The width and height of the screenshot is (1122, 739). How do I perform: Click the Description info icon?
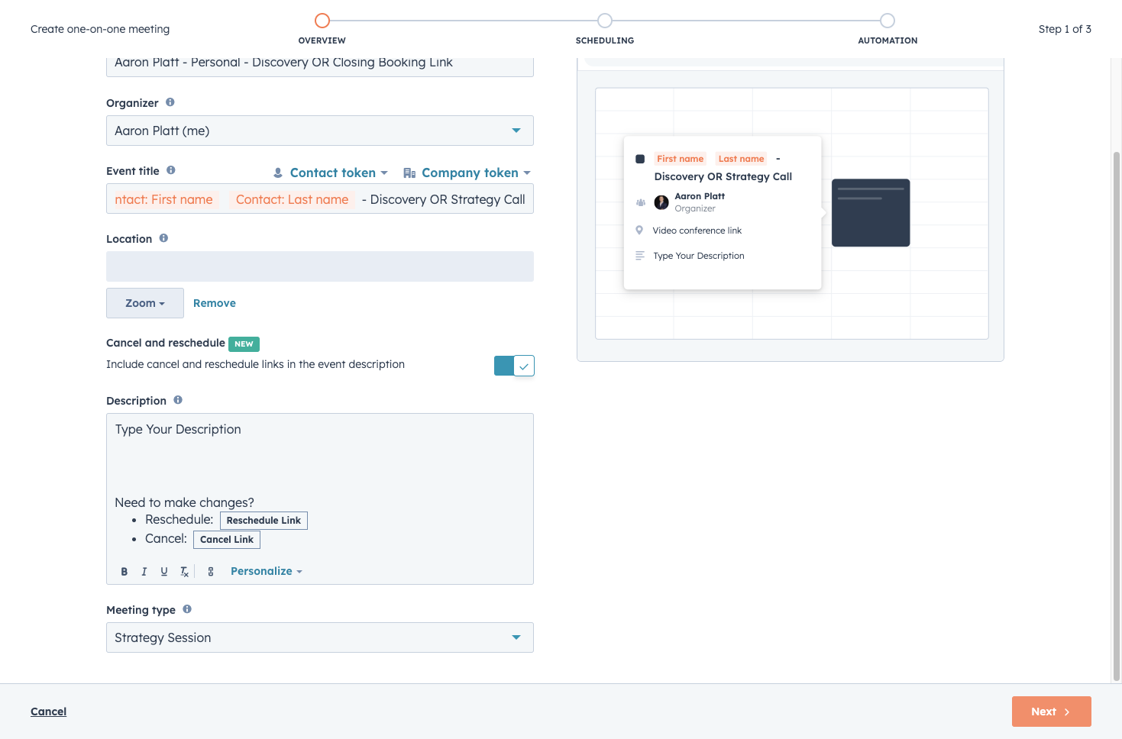(178, 400)
